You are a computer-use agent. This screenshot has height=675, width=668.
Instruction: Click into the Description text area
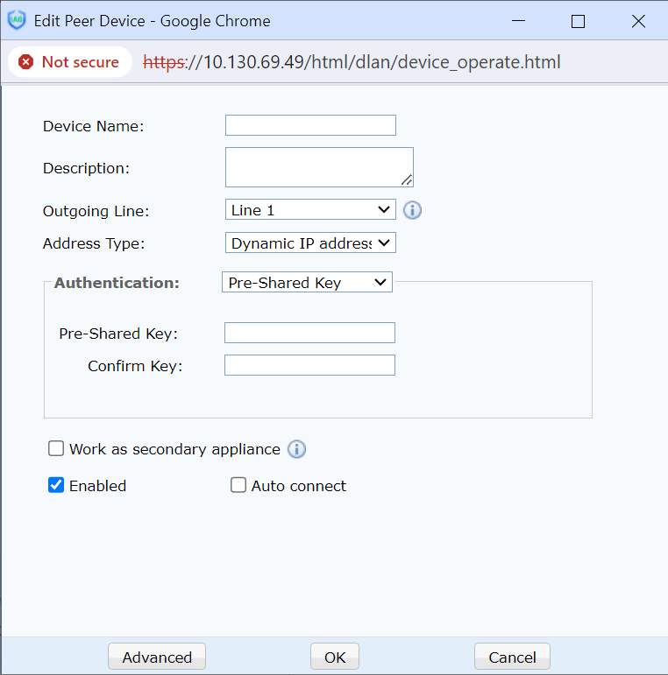(317, 166)
